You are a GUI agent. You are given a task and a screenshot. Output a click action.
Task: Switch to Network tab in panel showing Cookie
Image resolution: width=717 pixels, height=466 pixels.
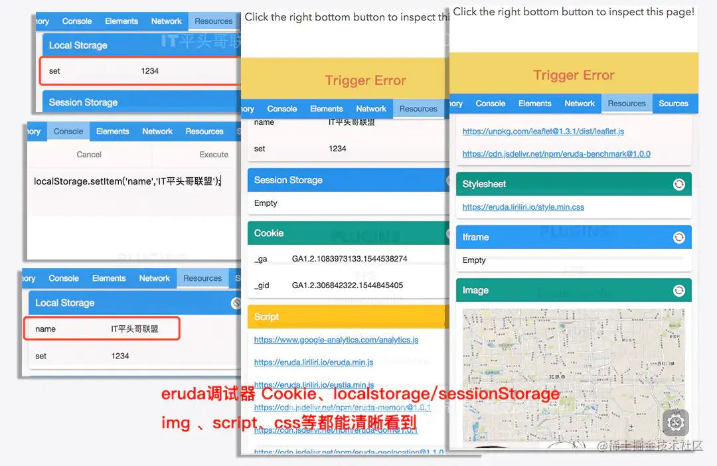point(371,109)
